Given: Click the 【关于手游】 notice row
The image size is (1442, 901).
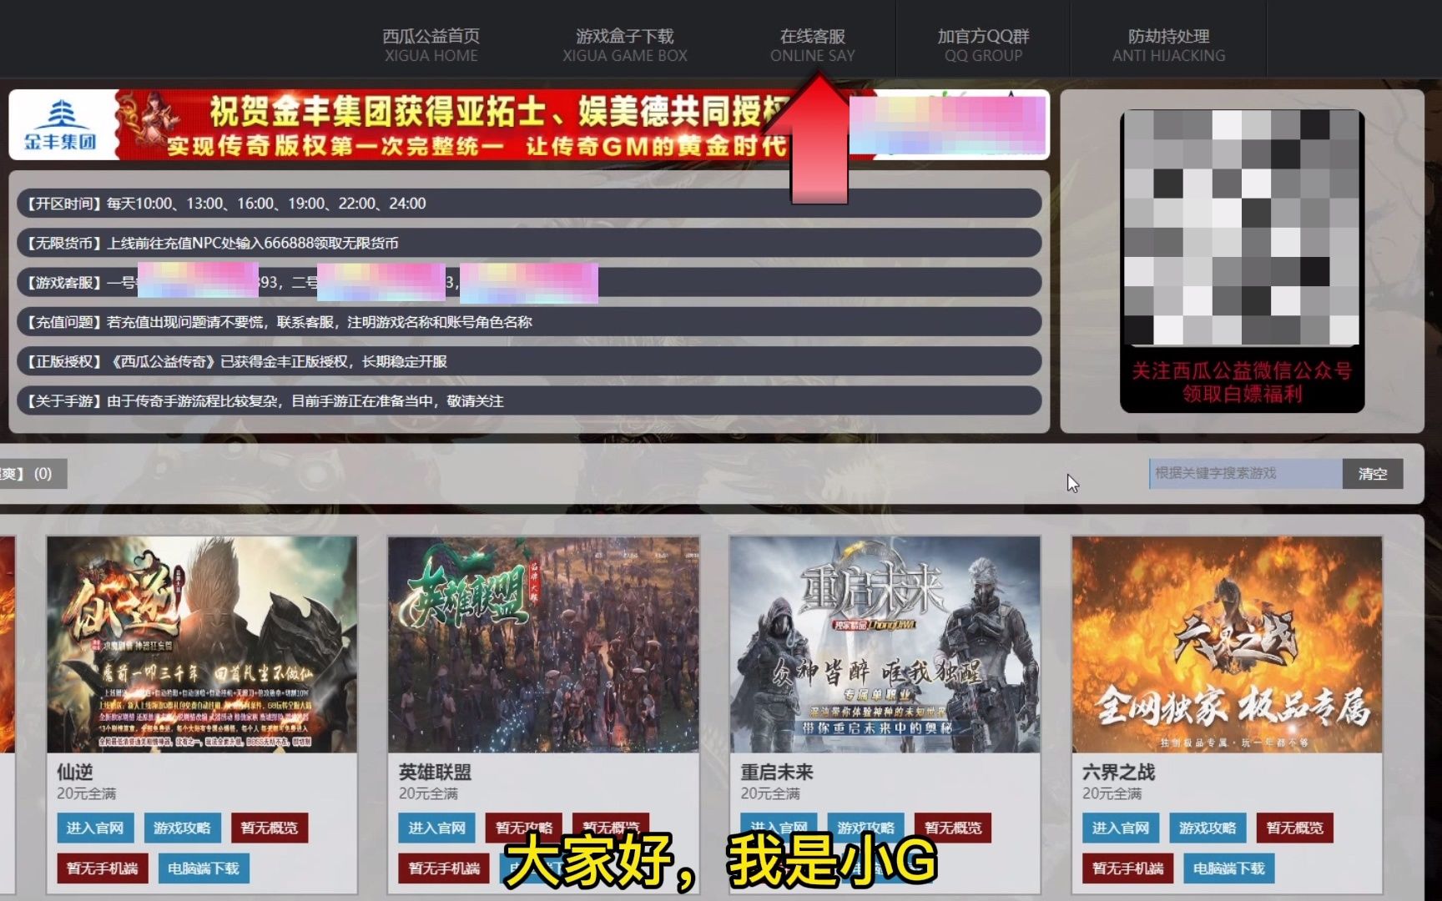Looking at the screenshot, I should pos(529,401).
